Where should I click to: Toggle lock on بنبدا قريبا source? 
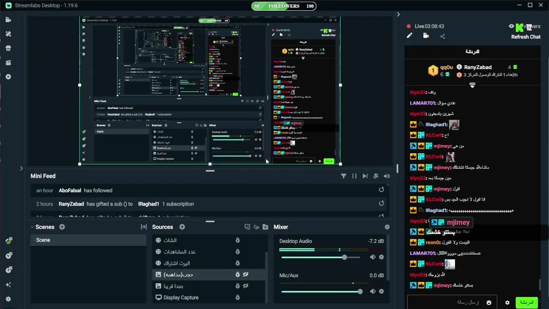pyautogui.click(x=238, y=286)
